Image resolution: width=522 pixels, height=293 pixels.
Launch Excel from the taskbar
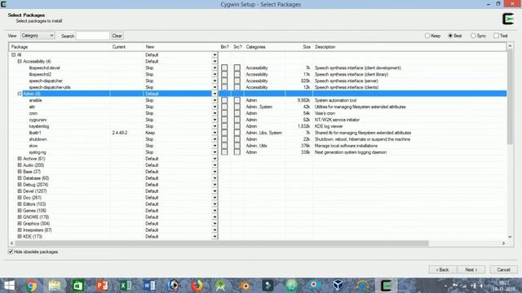[x=126, y=286]
